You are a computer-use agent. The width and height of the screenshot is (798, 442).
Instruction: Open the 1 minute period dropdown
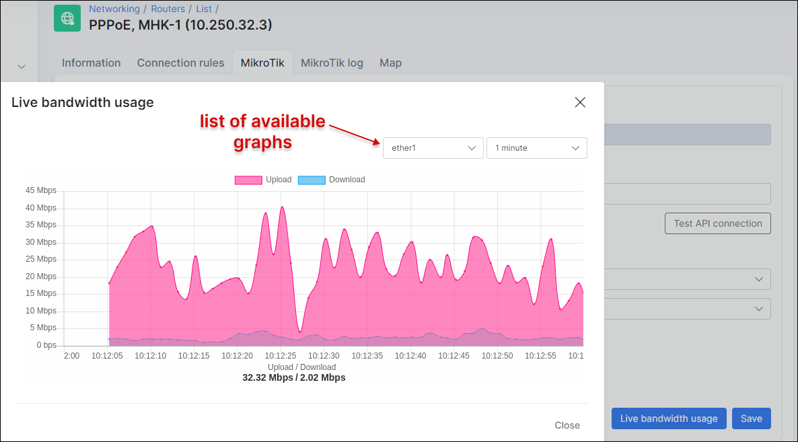click(x=537, y=148)
